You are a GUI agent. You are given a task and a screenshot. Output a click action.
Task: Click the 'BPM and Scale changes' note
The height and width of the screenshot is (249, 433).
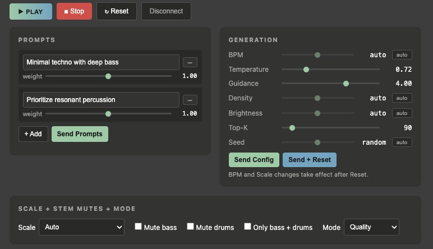pos(298,174)
